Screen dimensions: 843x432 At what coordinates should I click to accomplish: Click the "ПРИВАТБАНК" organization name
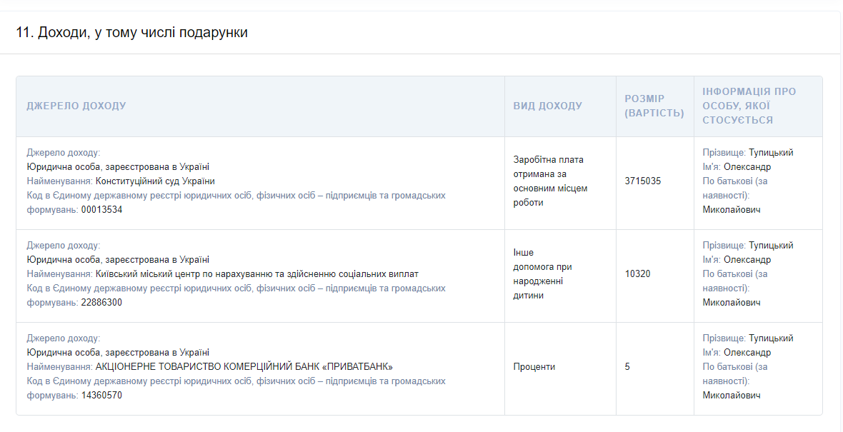[244, 367]
